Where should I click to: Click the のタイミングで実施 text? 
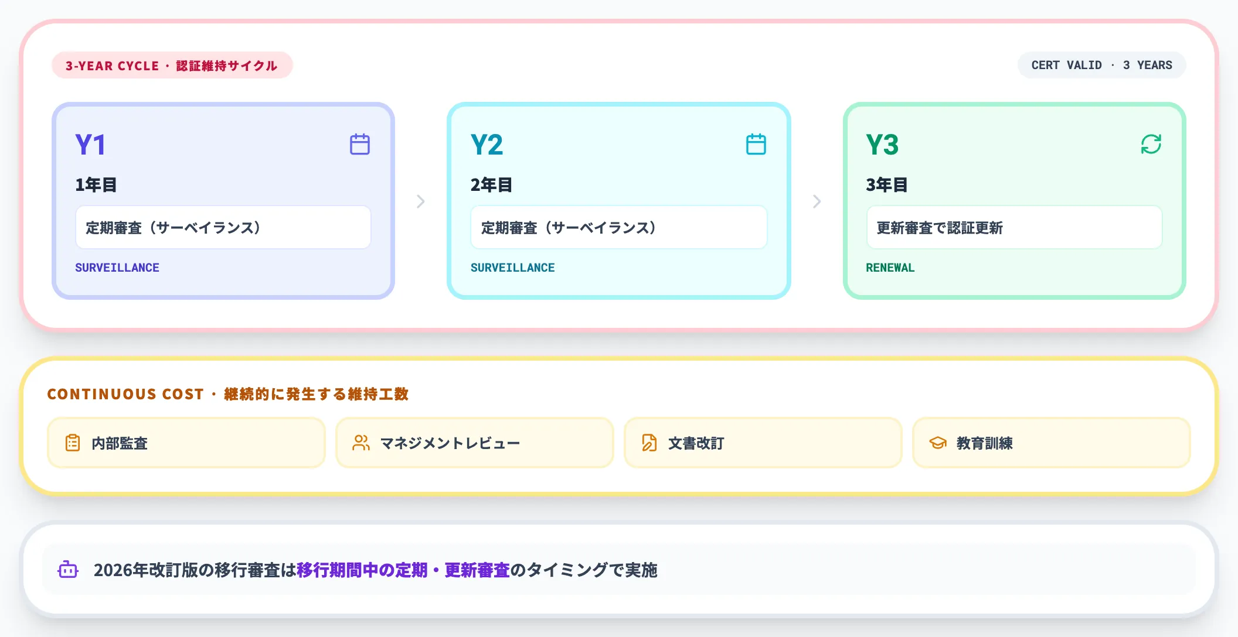click(584, 570)
